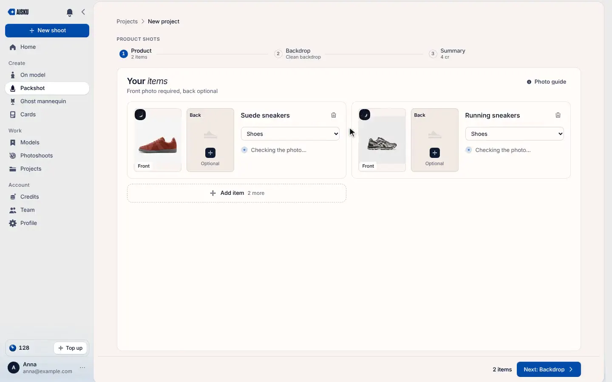
Task: Click the anna@example.com email text
Action: (48, 371)
